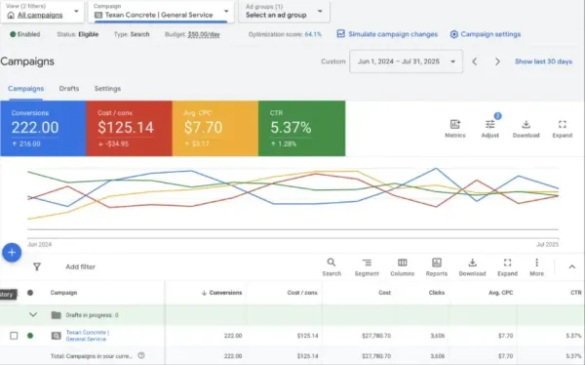
Task: Sort by Campaign column header
Action: point(63,293)
